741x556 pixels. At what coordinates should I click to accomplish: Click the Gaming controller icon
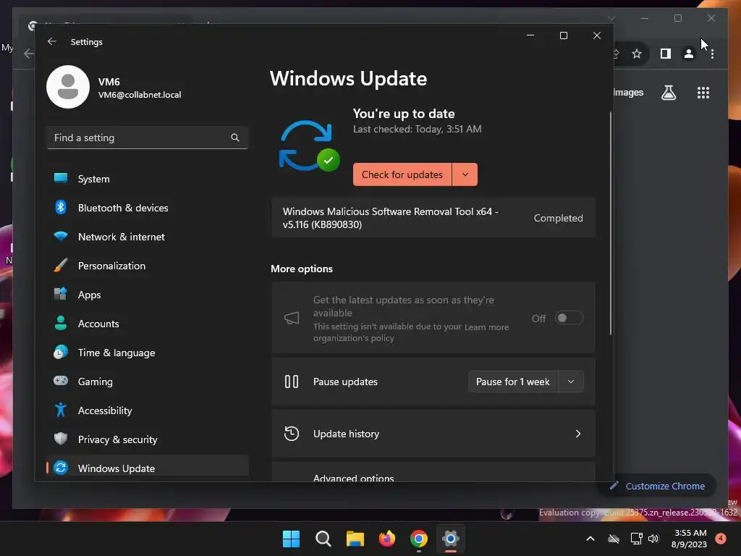(61, 381)
